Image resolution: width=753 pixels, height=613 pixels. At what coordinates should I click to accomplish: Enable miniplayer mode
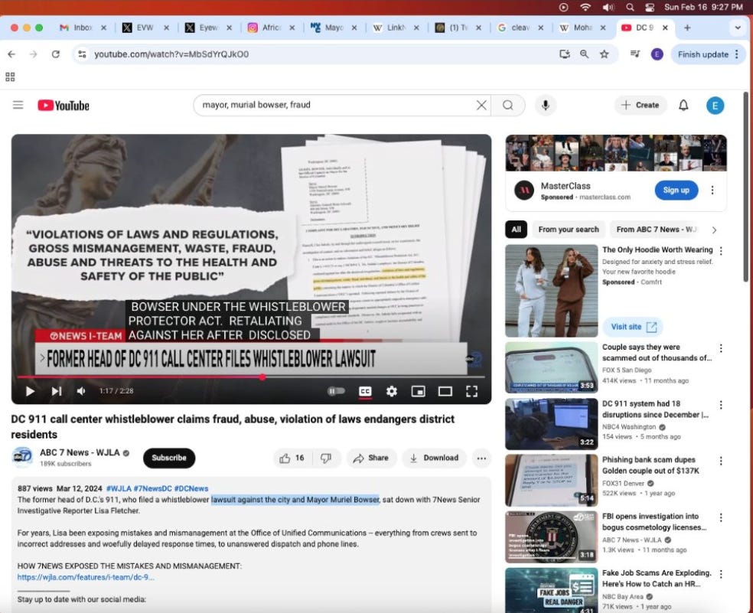coord(419,392)
